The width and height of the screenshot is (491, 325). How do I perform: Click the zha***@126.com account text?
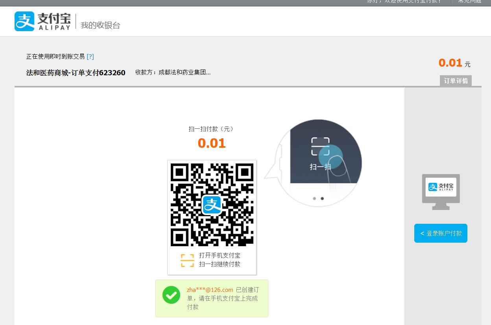pos(210,290)
